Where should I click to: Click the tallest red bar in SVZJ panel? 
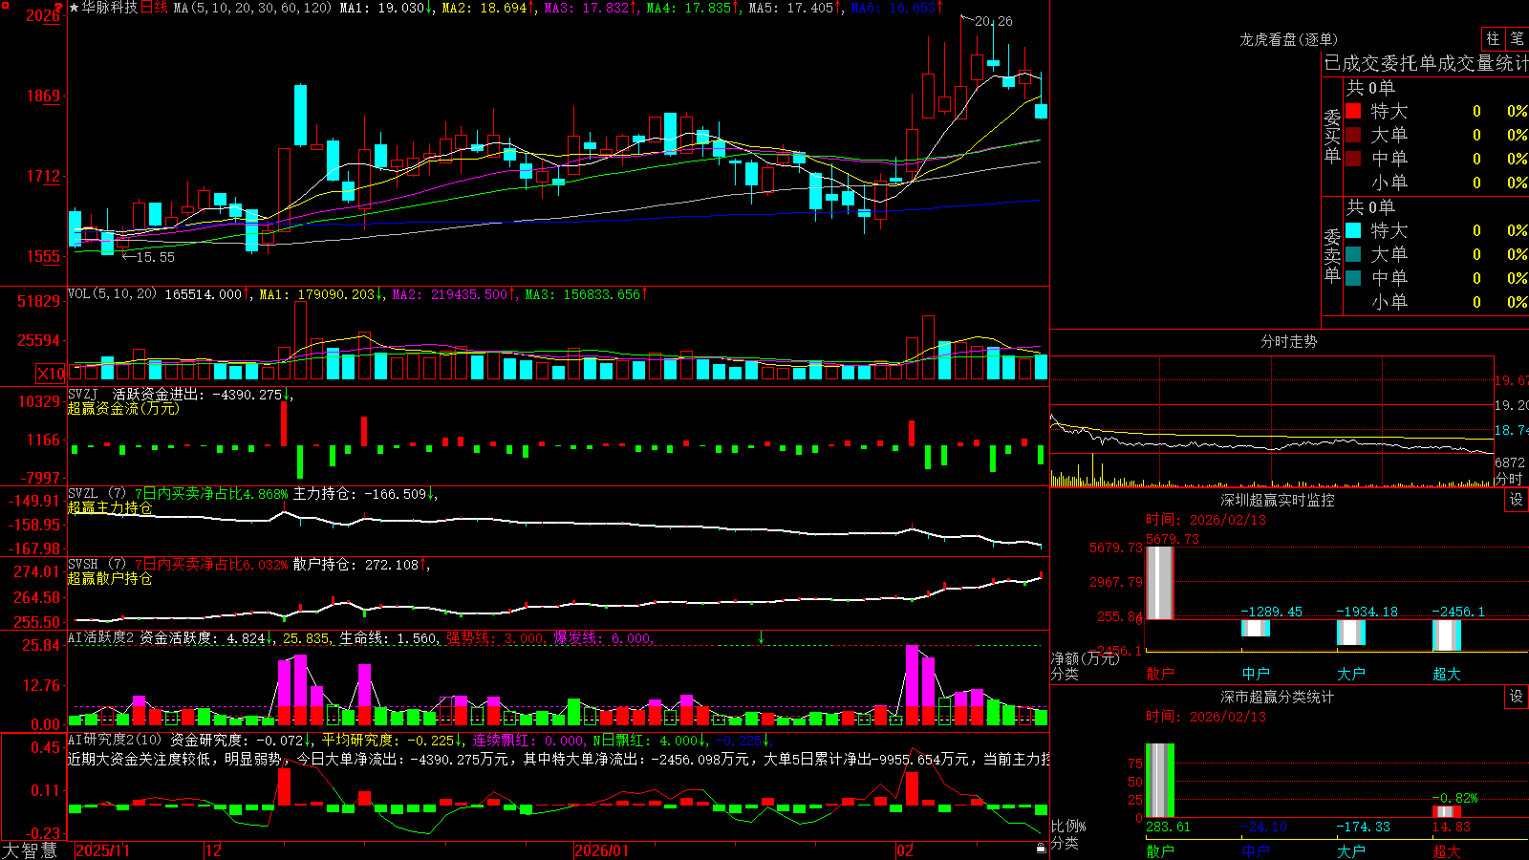[x=284, y=423]
